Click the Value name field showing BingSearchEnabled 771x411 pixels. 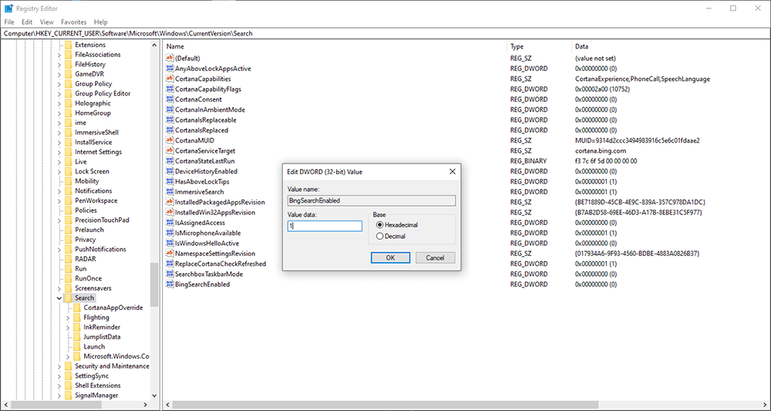(372, 200)
